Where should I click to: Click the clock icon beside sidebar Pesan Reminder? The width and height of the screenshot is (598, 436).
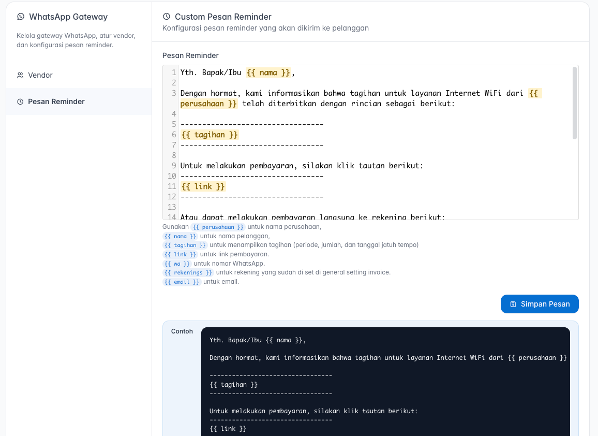20,102
